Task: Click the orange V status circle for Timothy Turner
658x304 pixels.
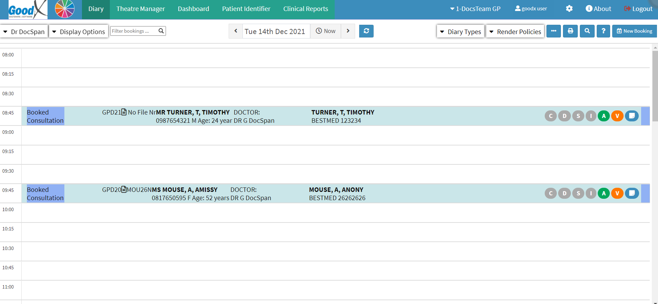Action: 617,116
